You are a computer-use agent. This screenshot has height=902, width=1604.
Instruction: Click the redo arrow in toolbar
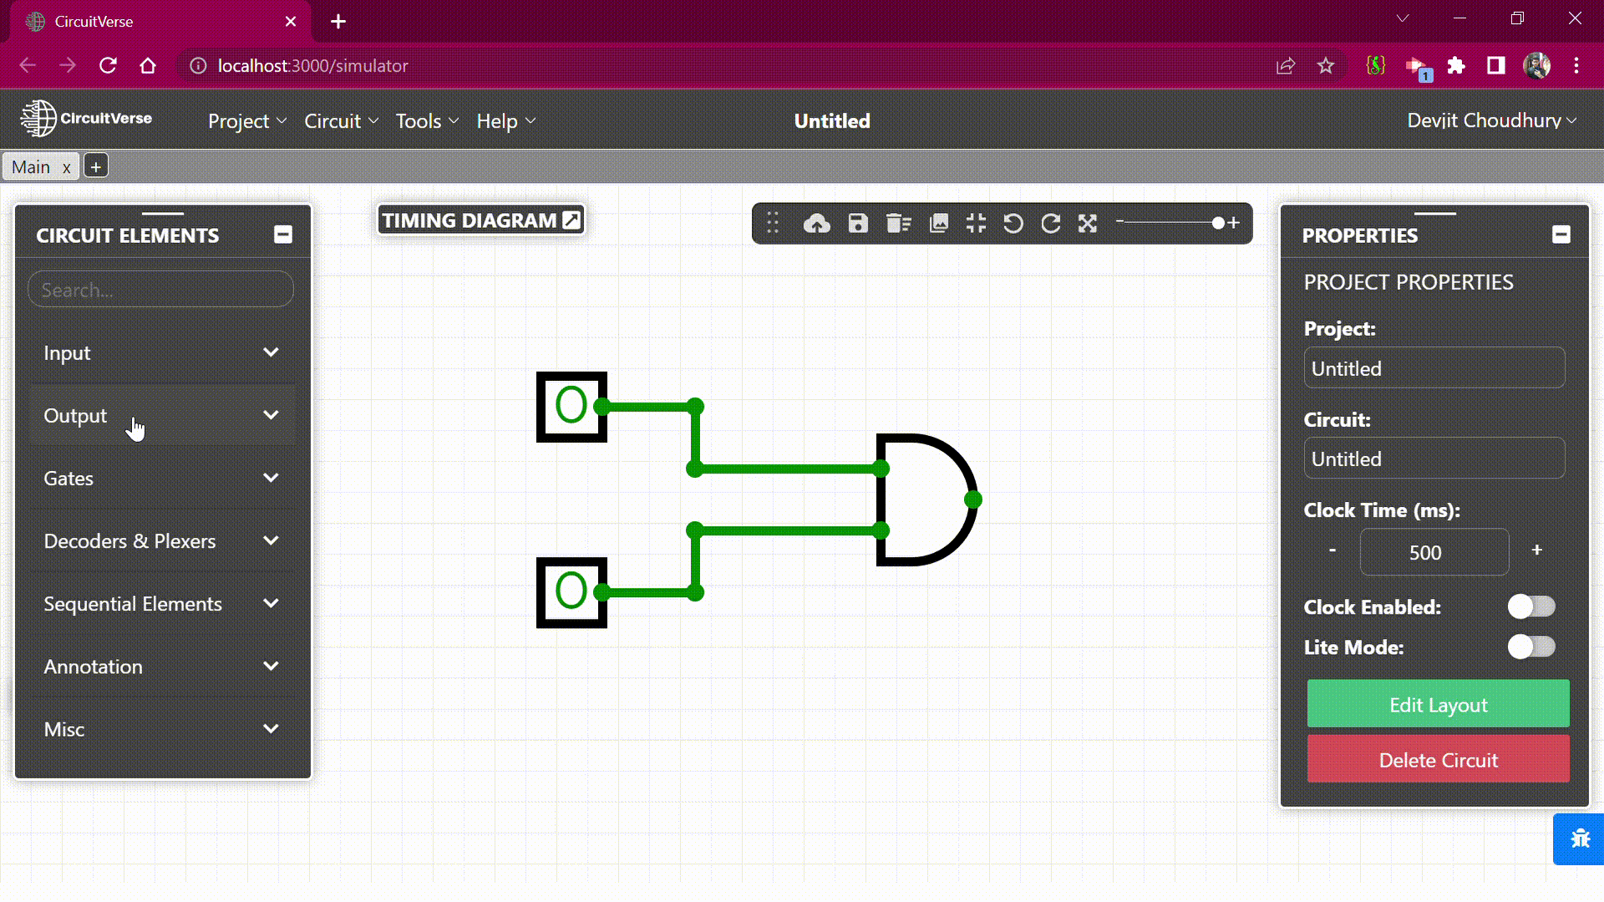pyautogui.click(x=1050, y=223)
